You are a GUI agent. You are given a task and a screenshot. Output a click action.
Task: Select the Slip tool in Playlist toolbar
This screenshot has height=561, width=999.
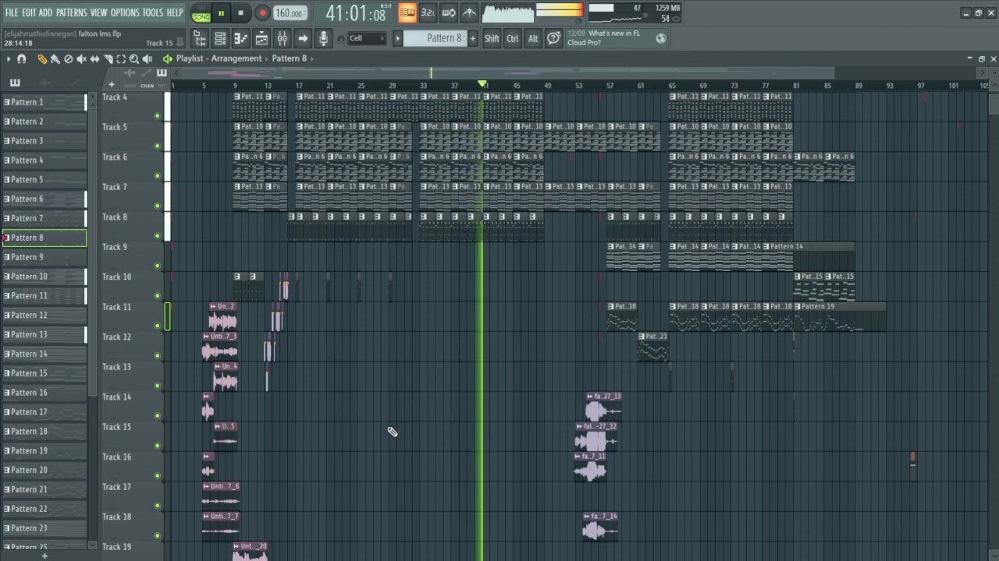[x=95, y=58]
